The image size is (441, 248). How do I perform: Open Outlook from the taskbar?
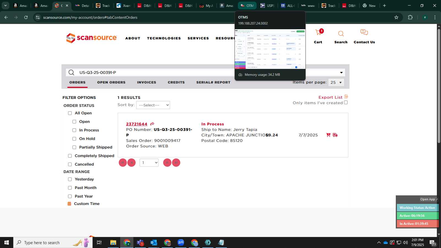(x=154, y=242)
